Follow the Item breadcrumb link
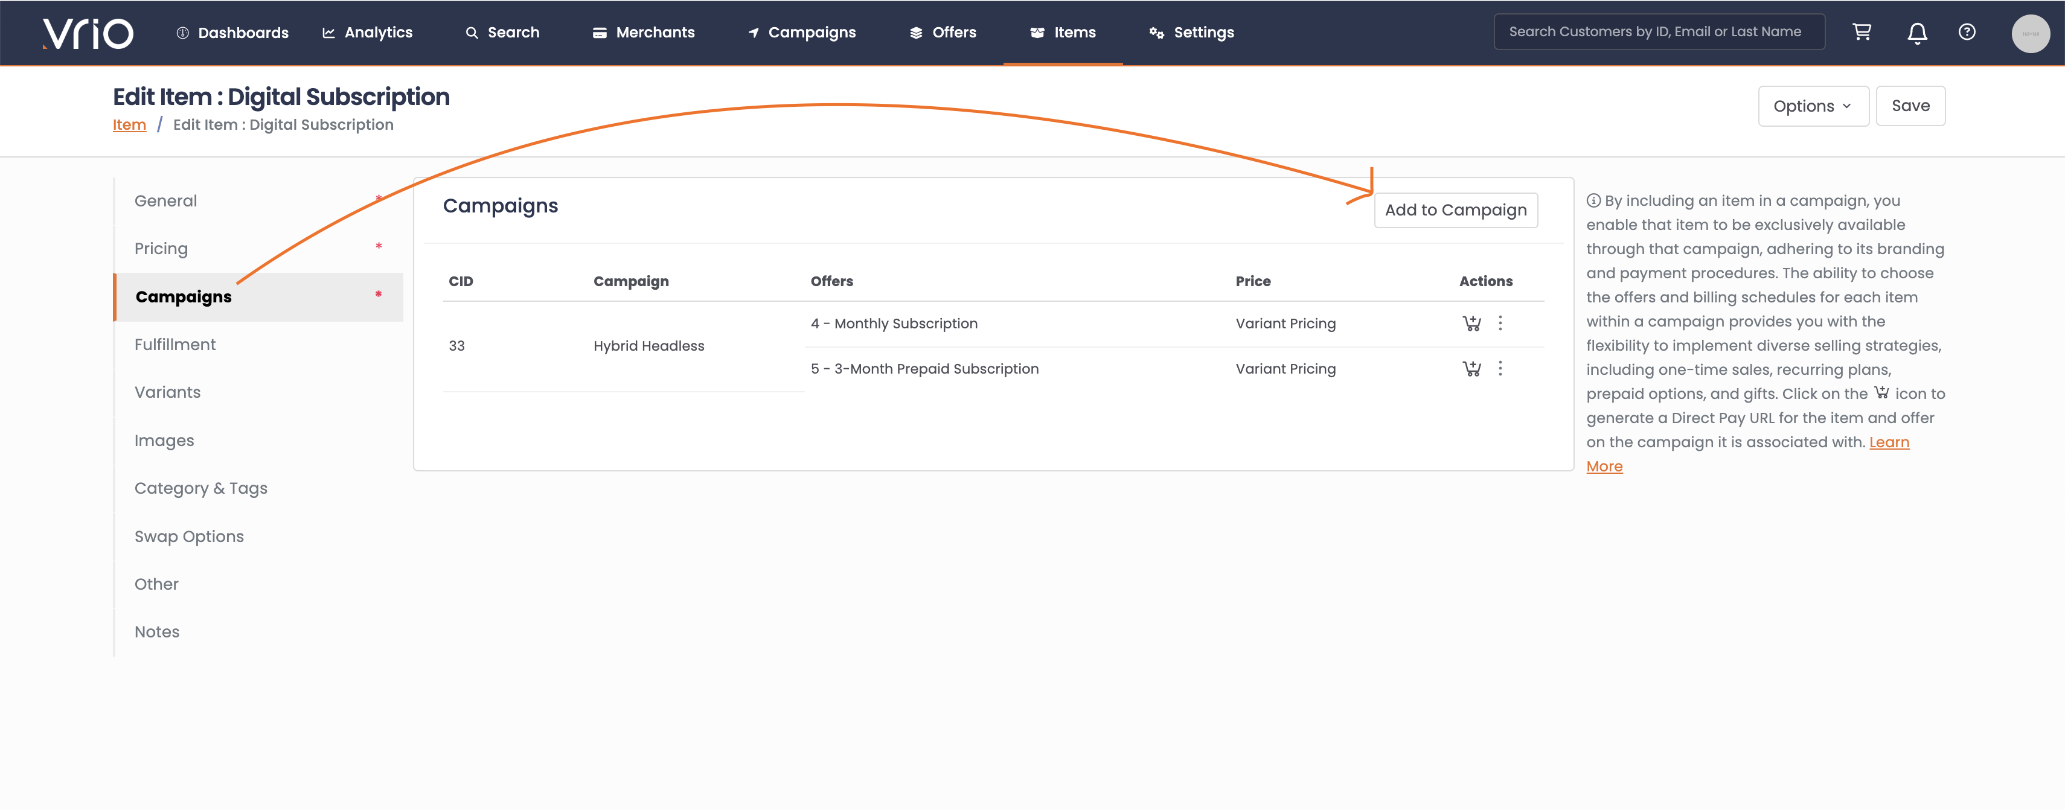Screen dimensions: 2065x810 click(129, 125)
